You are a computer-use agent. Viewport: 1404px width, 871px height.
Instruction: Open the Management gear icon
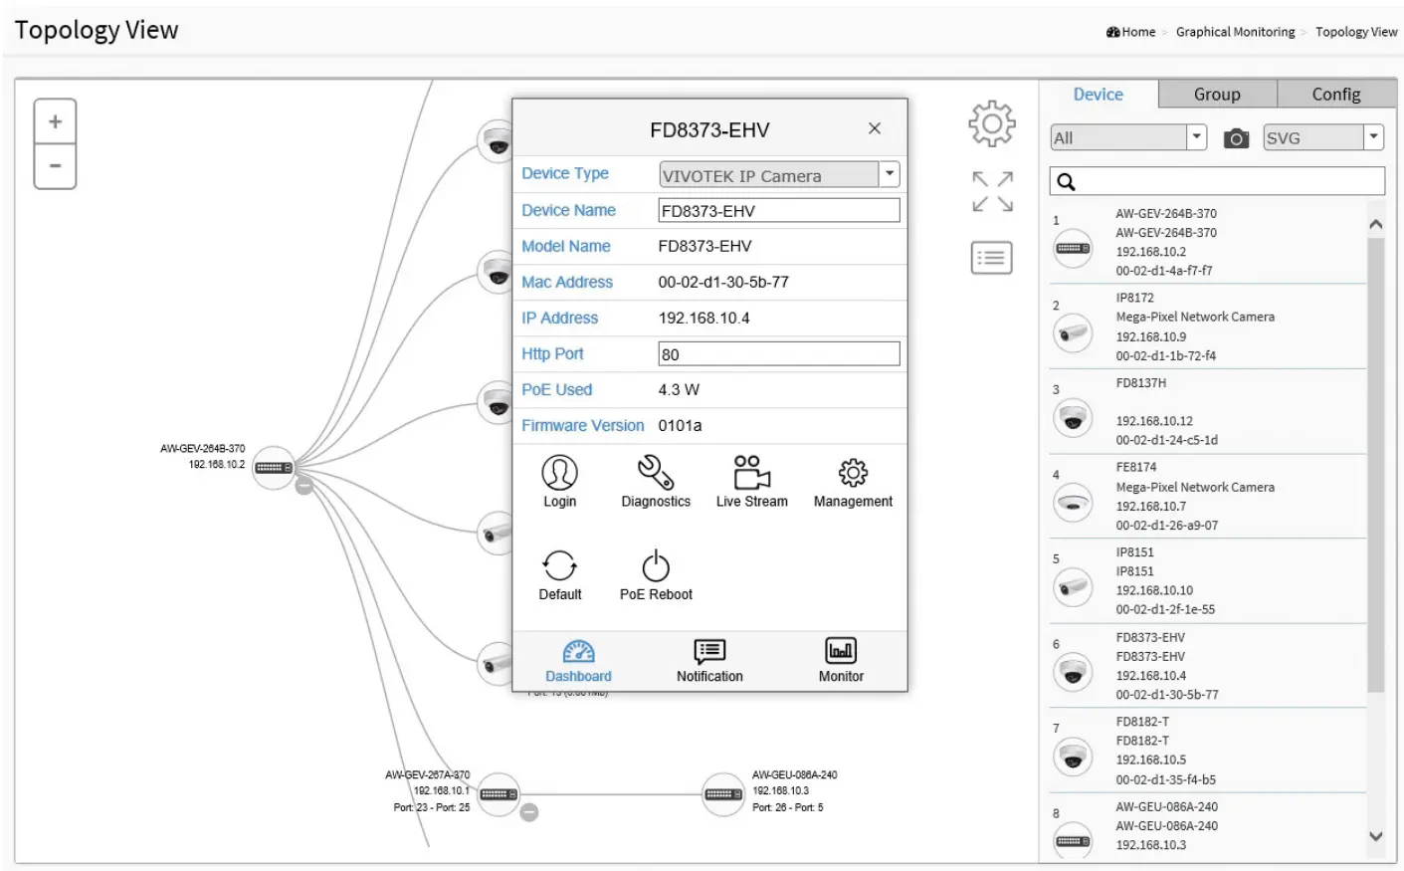853,474
